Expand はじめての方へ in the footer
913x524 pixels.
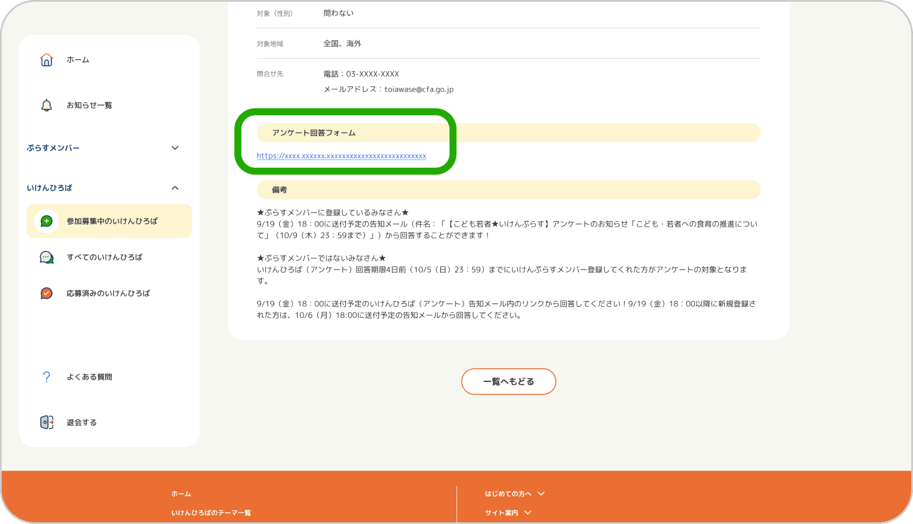pos(513,493)
